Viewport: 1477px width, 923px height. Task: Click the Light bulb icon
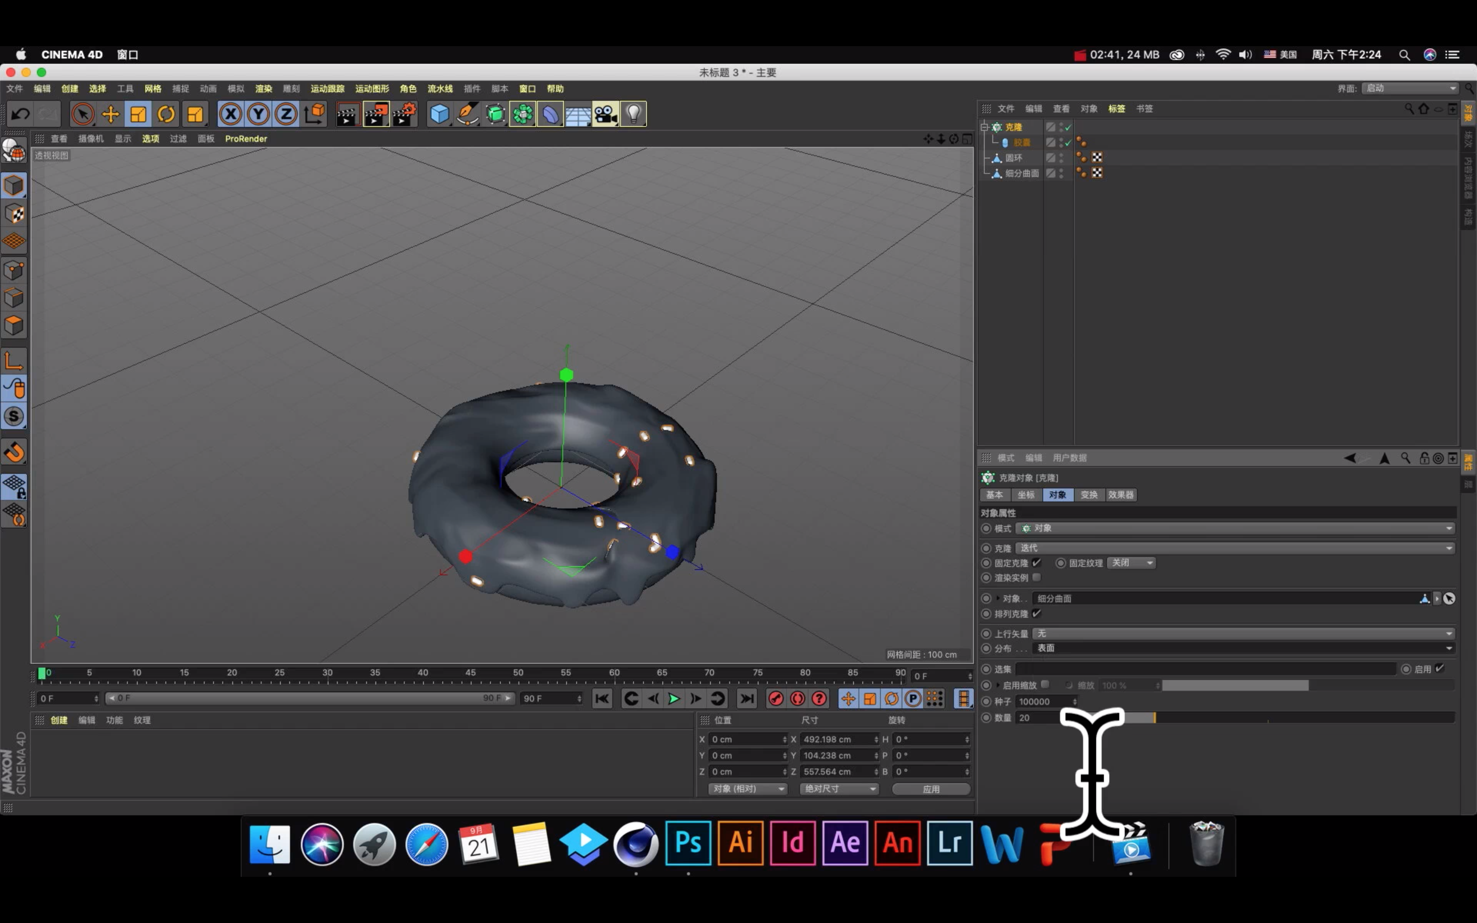pyautogui.click(x=633, y=114)
